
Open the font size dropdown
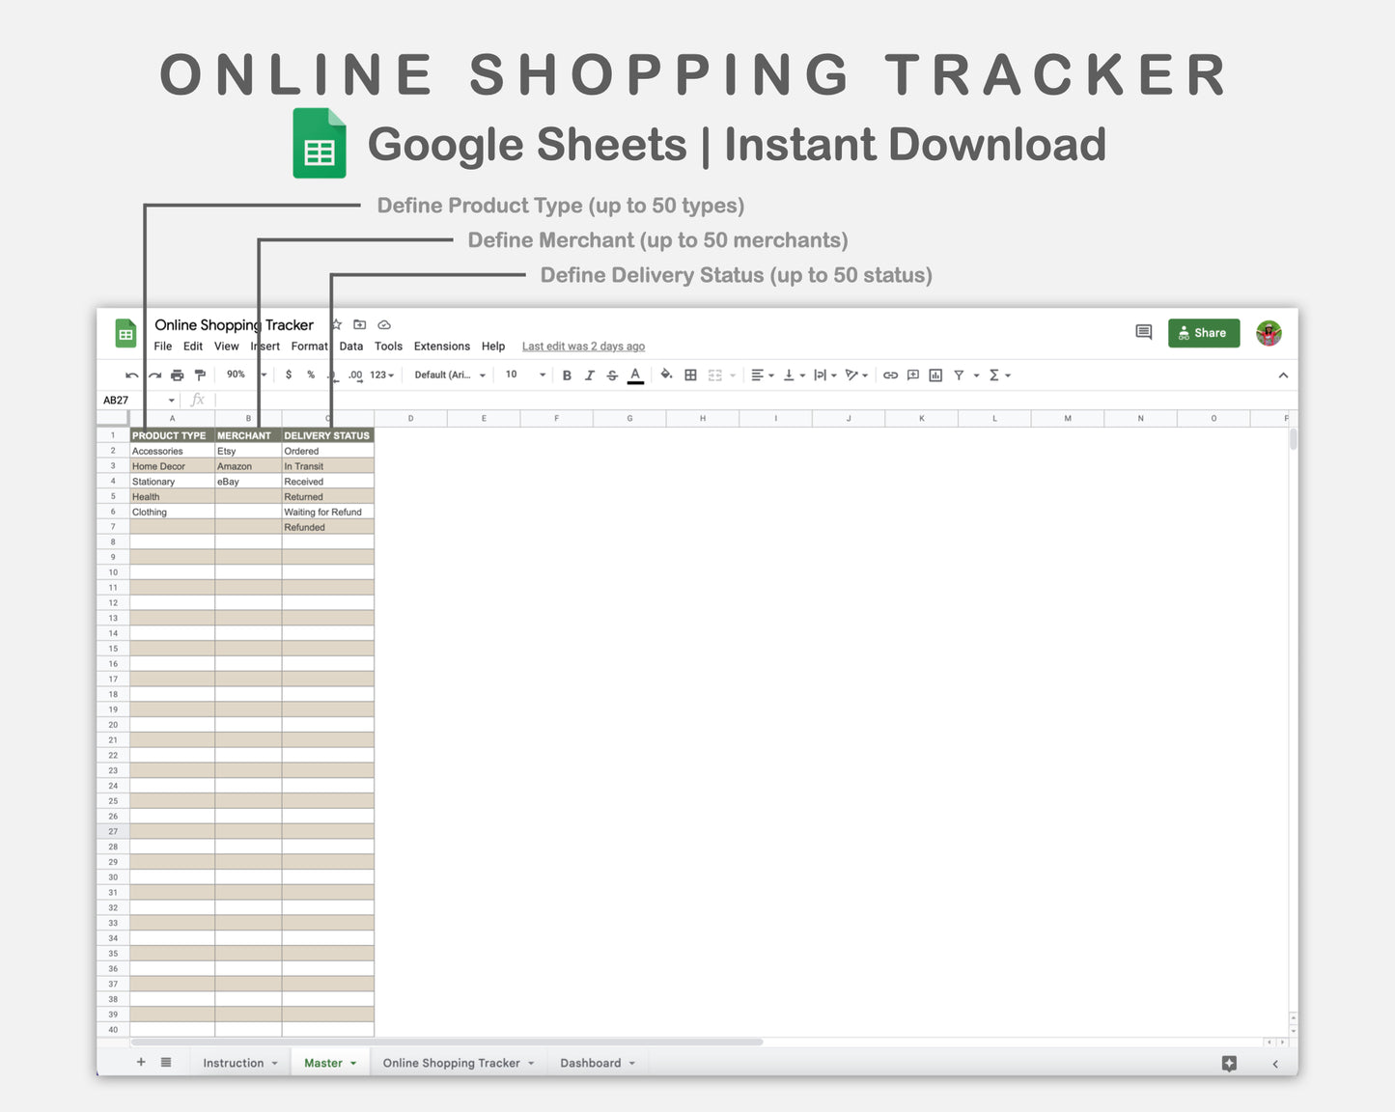tap(521, 375)
